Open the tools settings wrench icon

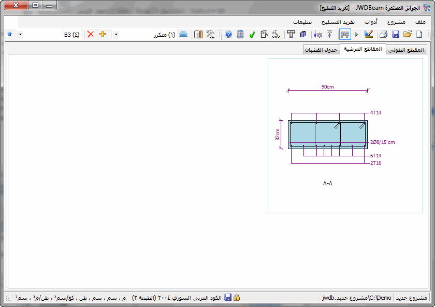(210, 35)
